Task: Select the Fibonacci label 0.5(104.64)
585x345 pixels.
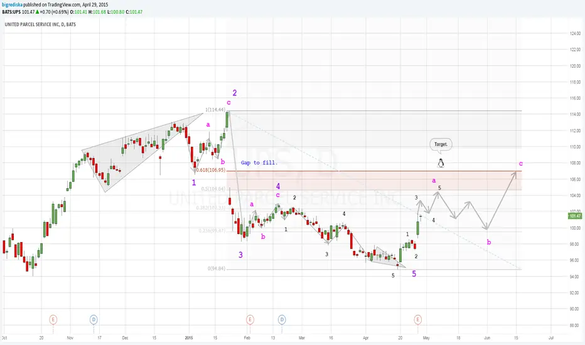Action: pyautogui.click(x=213, y=189)
